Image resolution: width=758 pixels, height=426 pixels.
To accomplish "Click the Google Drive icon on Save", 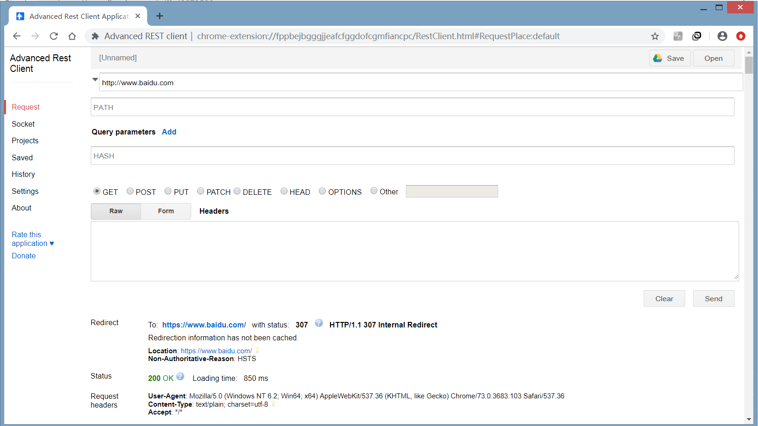I will click(658, 58).
